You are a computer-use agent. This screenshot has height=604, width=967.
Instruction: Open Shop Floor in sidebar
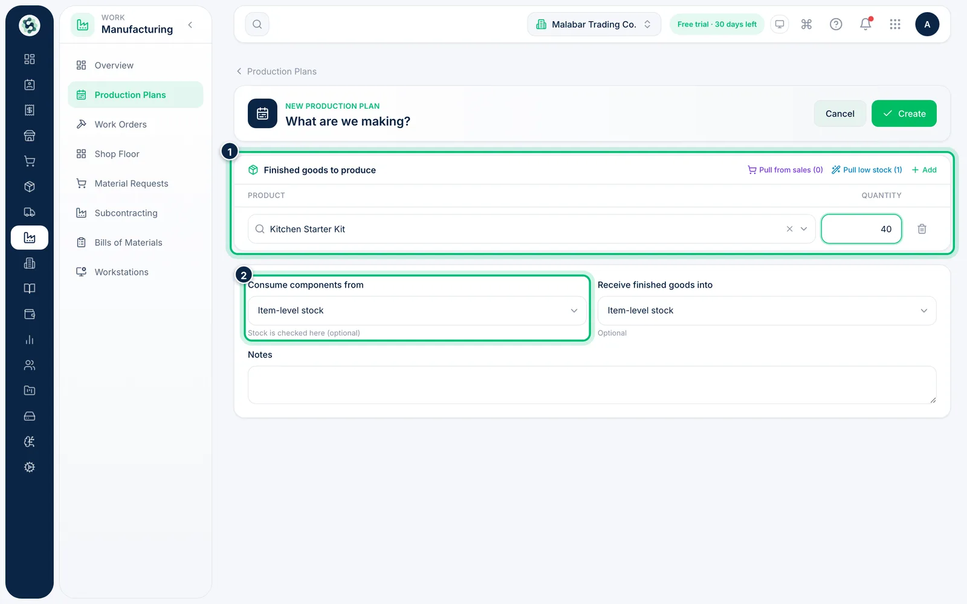(x=135, y=154)
